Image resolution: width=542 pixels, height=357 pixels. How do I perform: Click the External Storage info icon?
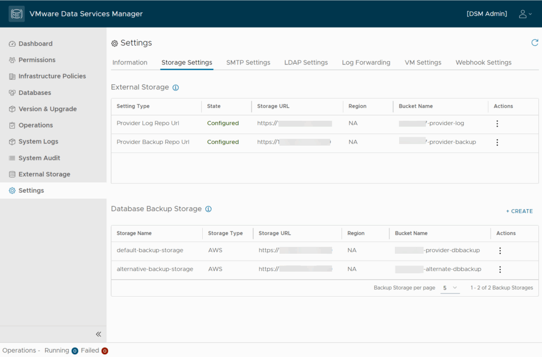[176, 87]
